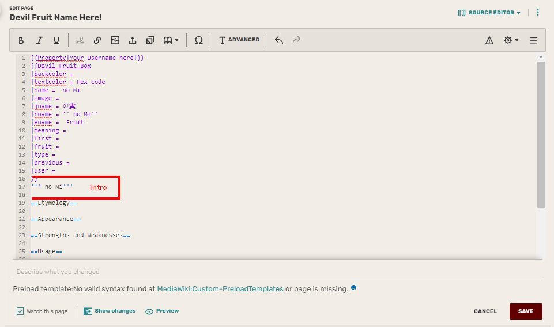Open the special characters Omega tool

199,40
